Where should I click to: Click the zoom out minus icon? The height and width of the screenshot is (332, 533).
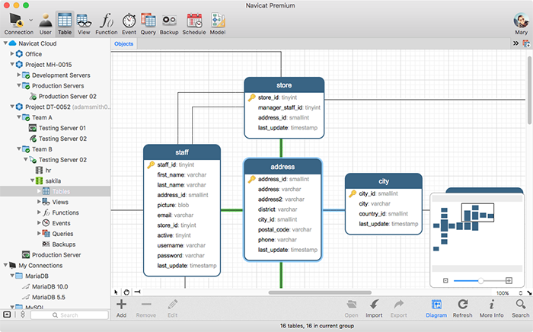click(x=445, y=281)
